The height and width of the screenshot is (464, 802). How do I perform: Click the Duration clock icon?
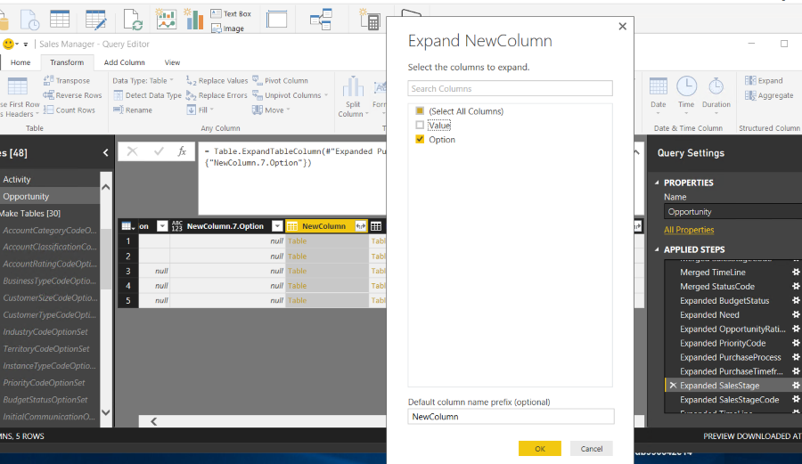click(x=716, y=86)
